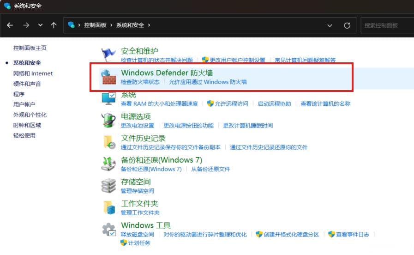Click 更改电池设置 link
414x255 pixels.
pos(137,125)
